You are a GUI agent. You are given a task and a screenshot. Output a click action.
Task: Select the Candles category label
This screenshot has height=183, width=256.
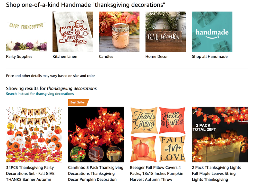106,56
